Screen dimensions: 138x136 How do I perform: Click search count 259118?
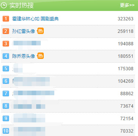click(x=126, y=31)
